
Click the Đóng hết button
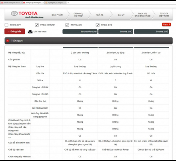click(15, 32)
